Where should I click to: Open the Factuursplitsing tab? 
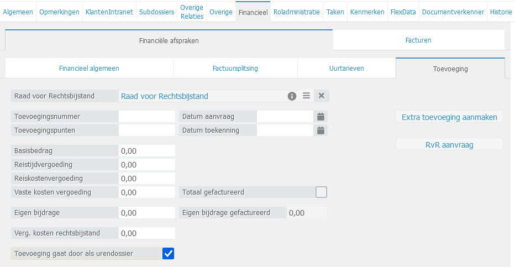click(235, 69)
